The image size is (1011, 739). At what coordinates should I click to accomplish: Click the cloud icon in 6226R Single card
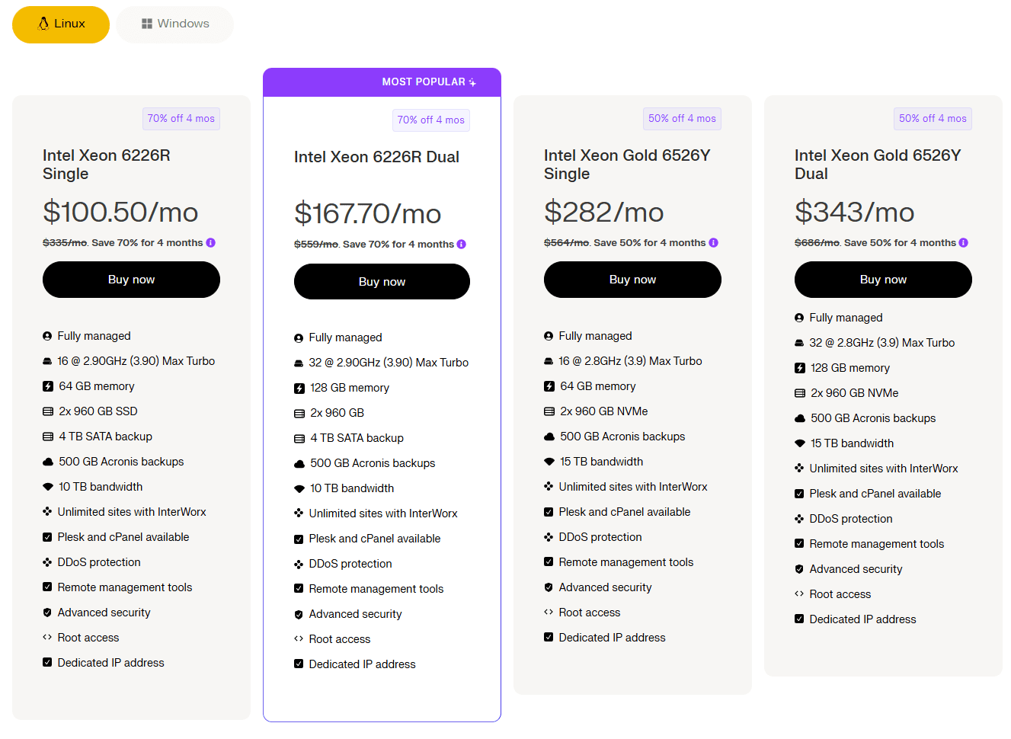click(48, 462)
